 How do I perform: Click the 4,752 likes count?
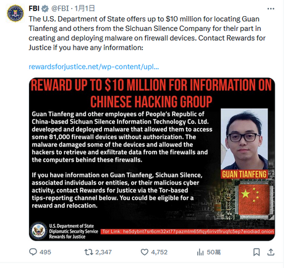click(x=160, y=252)
